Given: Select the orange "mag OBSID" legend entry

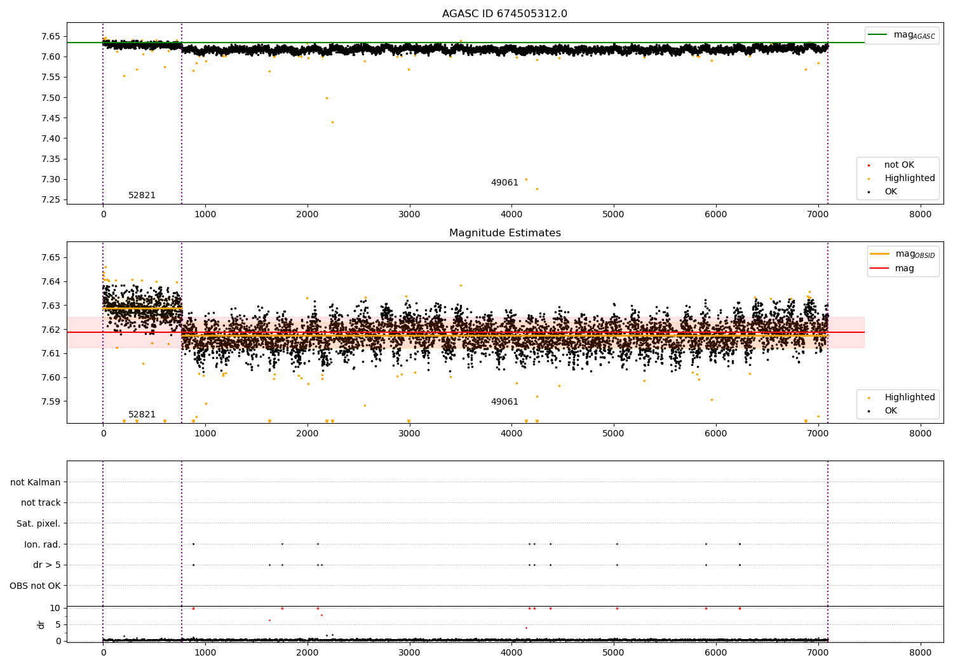Looking at the screenshot, I should pyautogui.click(x=903, y=254).
